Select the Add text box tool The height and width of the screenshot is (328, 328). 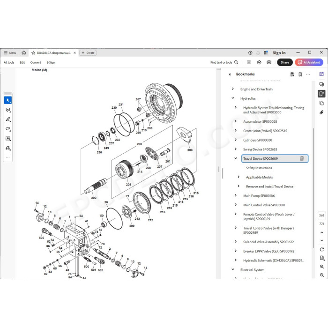tap(8, 138)
